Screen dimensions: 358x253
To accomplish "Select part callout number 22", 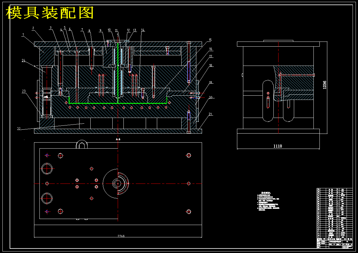I will pos(19,129).
